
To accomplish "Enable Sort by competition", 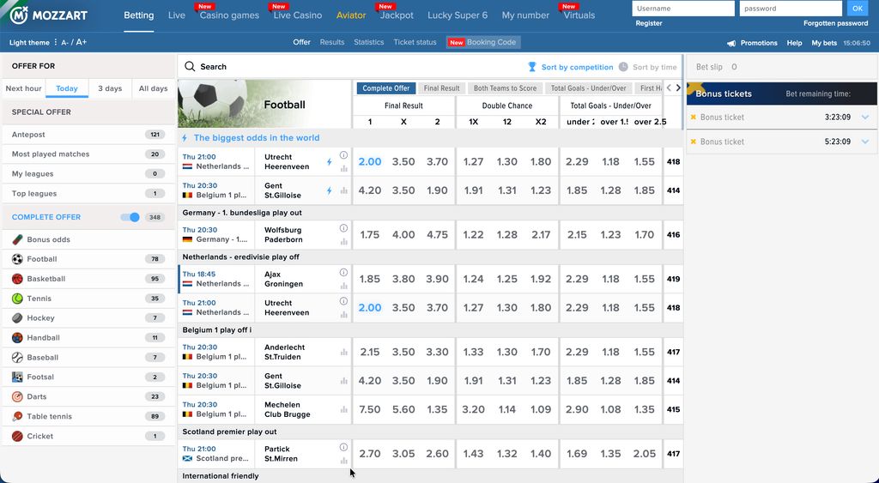I will [x=571, y=67].
